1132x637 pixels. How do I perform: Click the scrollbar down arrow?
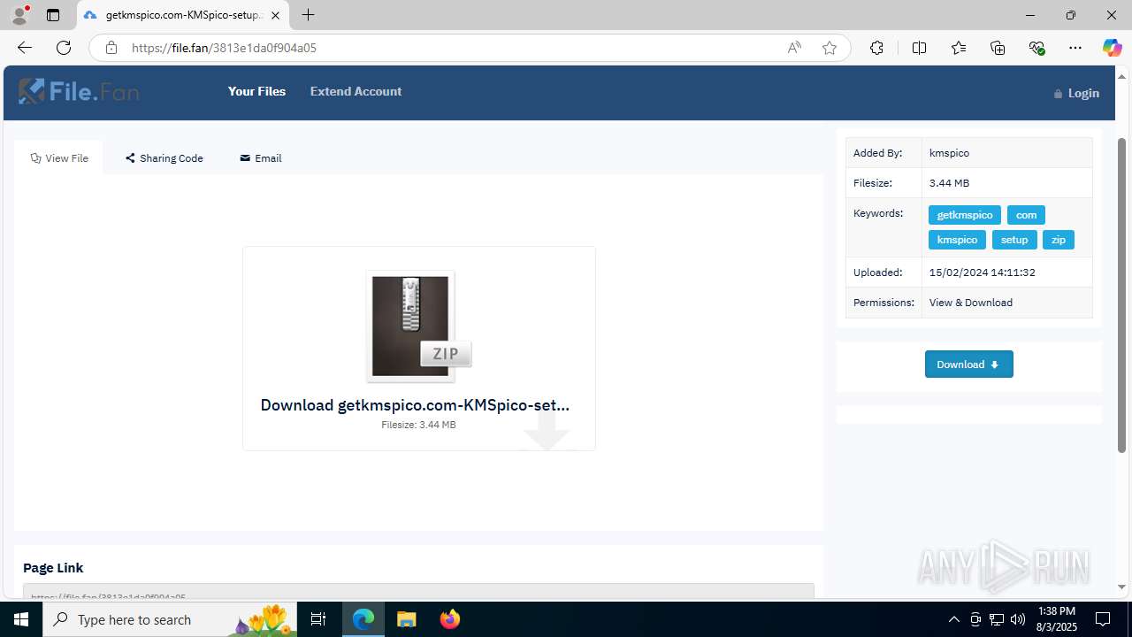point(1122,587)
